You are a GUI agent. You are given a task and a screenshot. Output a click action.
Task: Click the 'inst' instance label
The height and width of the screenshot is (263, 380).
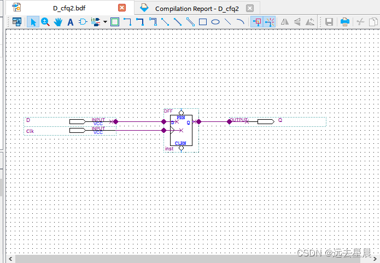coord(169,149)
